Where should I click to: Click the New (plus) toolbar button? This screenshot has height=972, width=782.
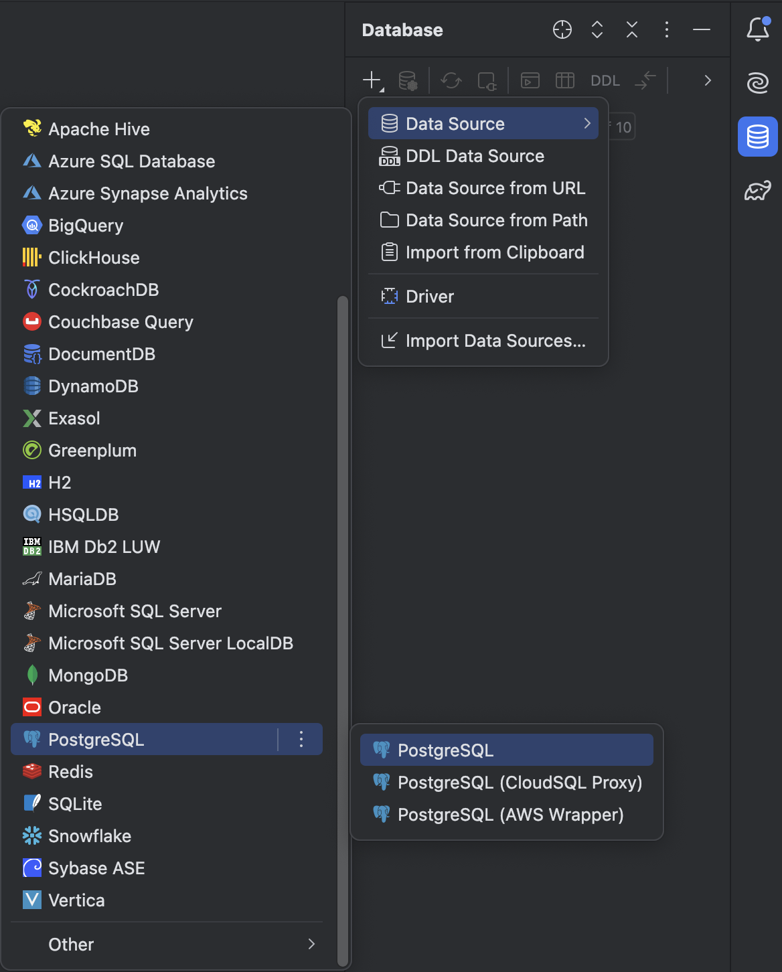point(372,81)
